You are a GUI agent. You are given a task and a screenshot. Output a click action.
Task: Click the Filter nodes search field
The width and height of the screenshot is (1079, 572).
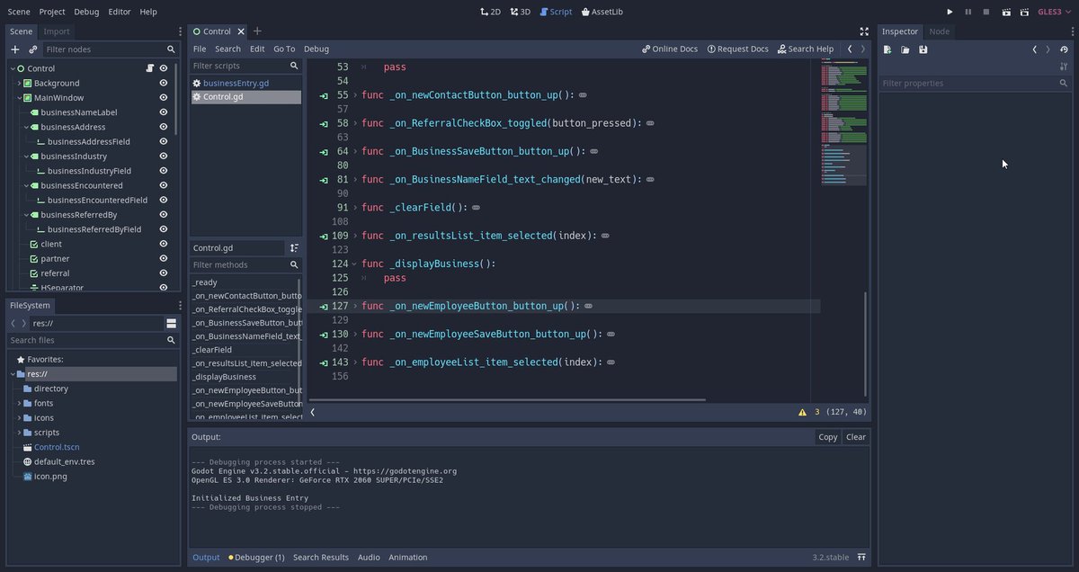(x=110, y=49)
